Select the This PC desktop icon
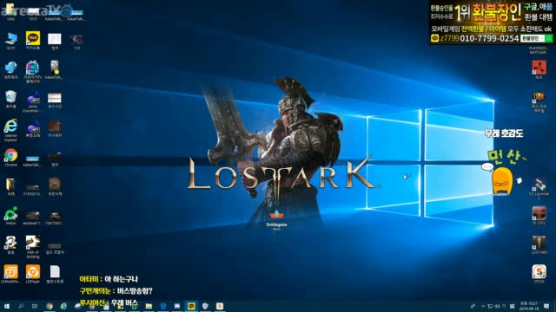The height and width of the screenshot is (312, 556). 10,41
